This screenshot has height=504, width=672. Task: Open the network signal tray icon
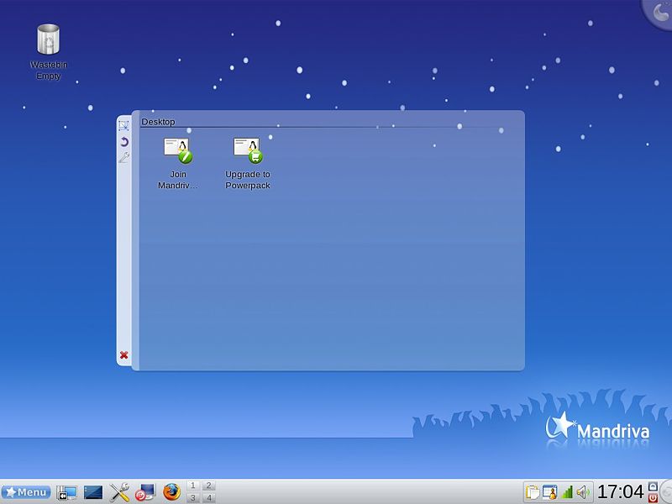coord(568,492)
